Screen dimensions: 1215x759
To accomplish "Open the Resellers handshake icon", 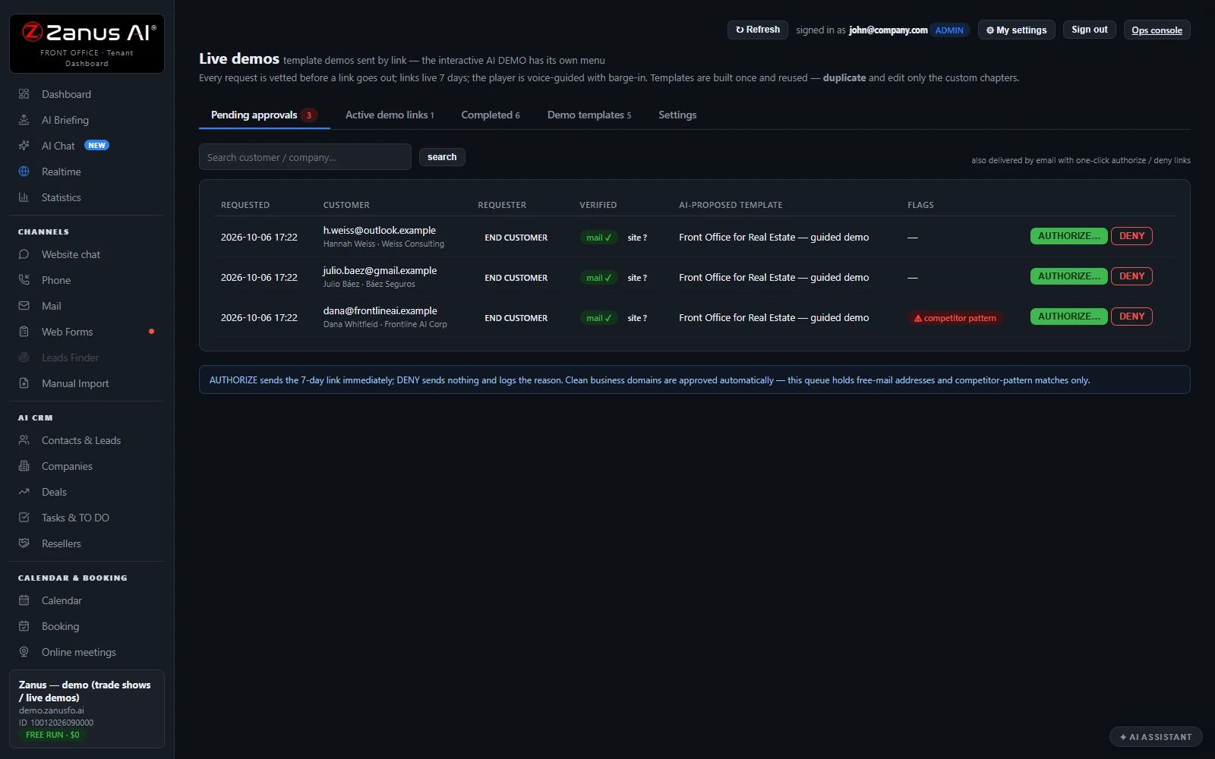I will tap(24, 543).
